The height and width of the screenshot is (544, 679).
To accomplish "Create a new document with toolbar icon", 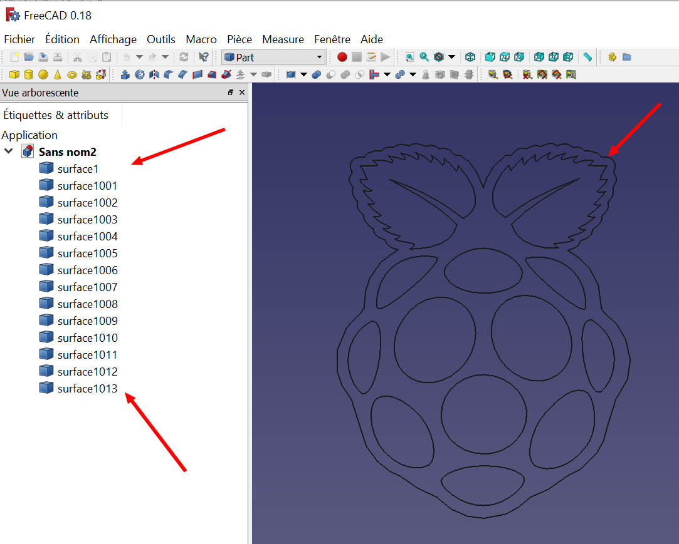I will (x=14, y=57).
